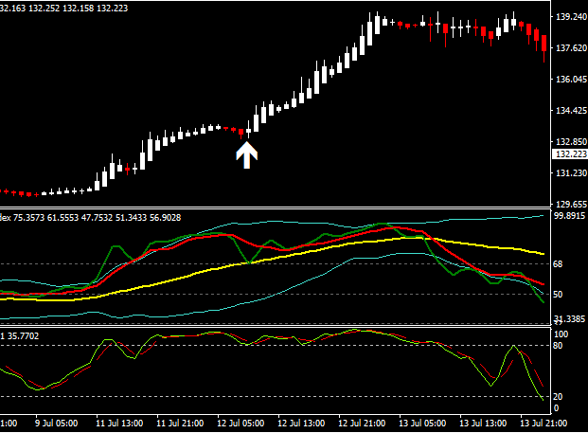The image size is (588, 433).
Task: Click the 136.045 price axis label
Action: 569,80
